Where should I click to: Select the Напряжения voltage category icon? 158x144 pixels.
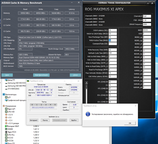4,106
